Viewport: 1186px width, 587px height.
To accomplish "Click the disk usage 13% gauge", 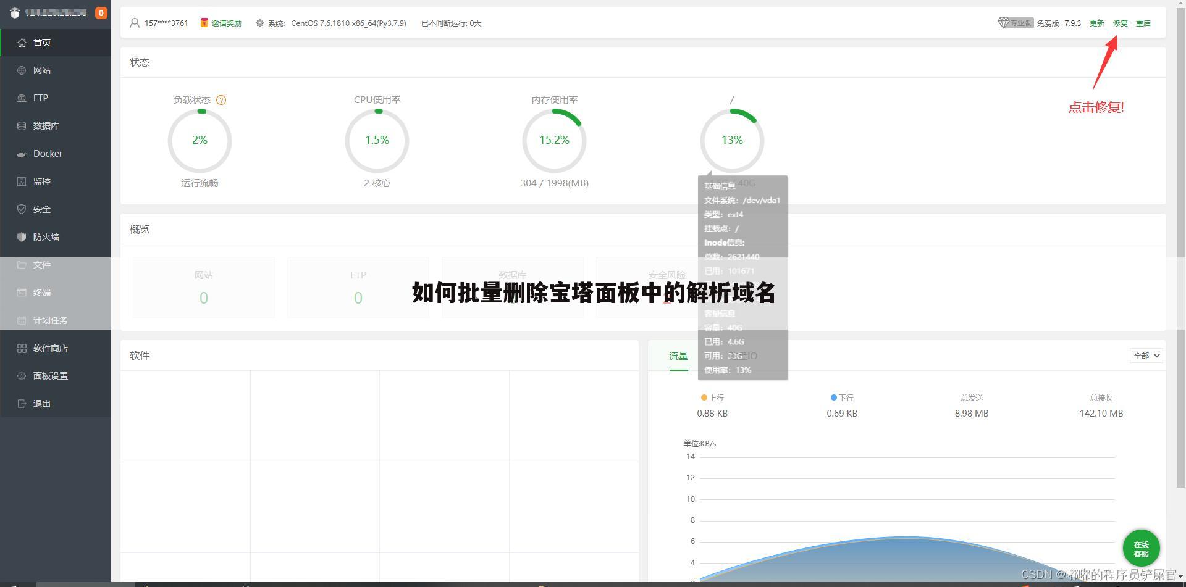I will (732, 141).
